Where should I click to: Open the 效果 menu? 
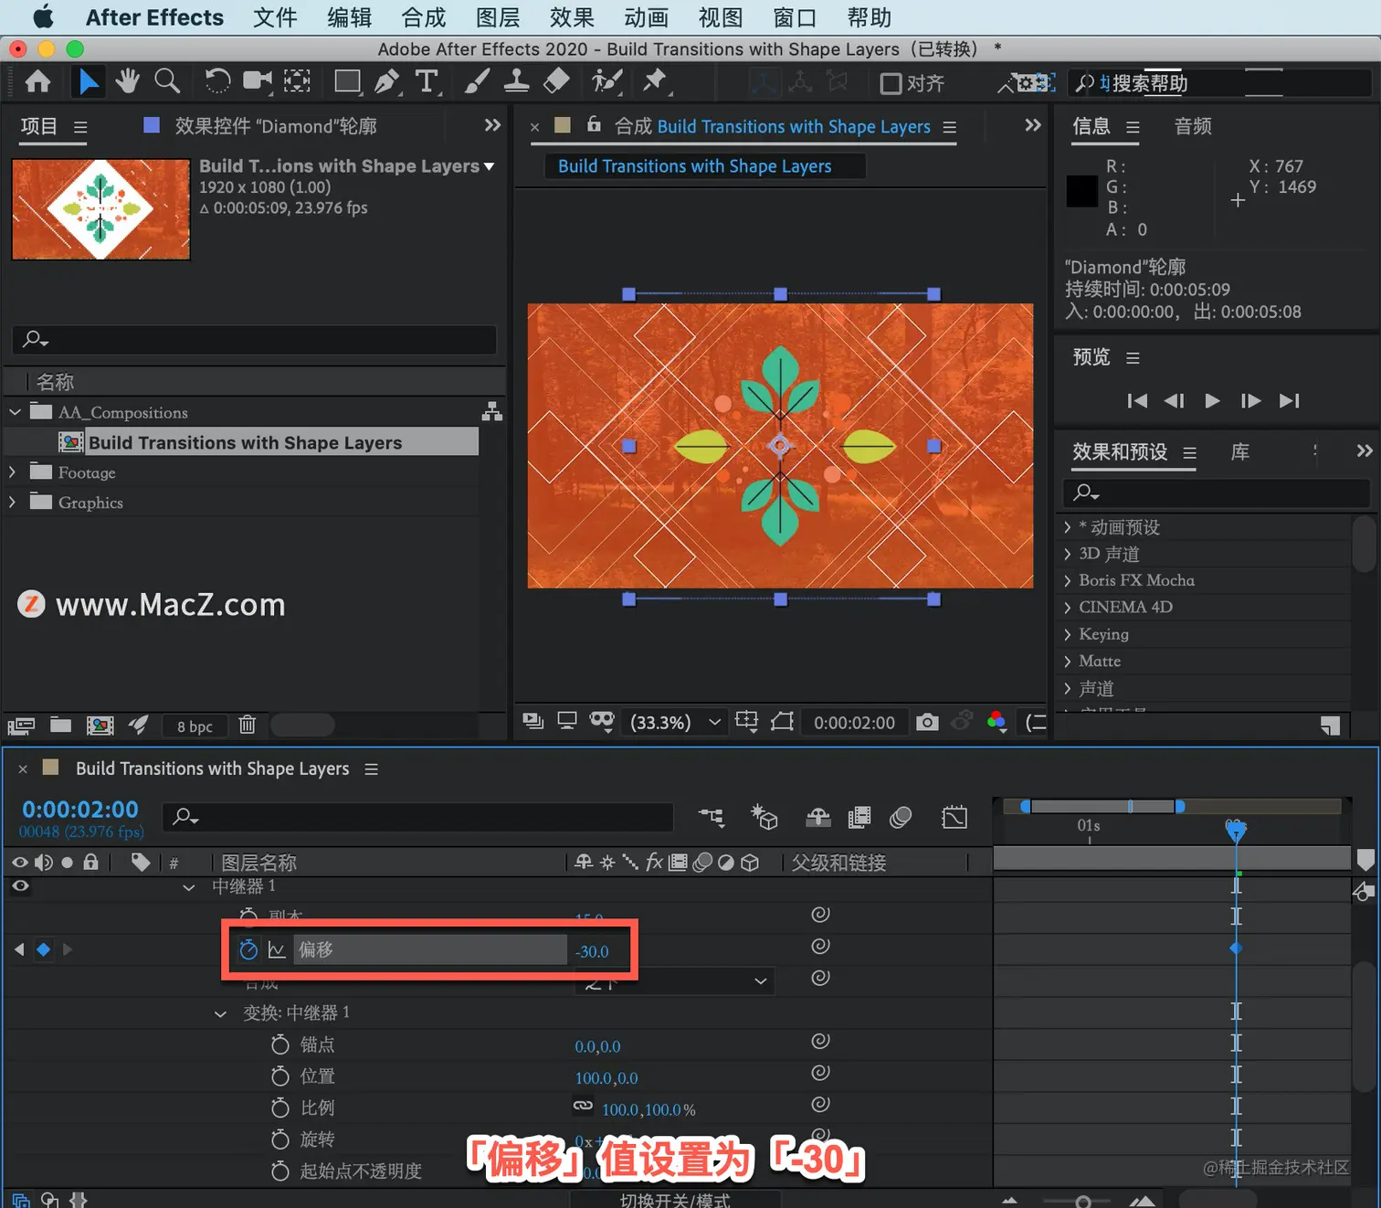coord(572,17)
